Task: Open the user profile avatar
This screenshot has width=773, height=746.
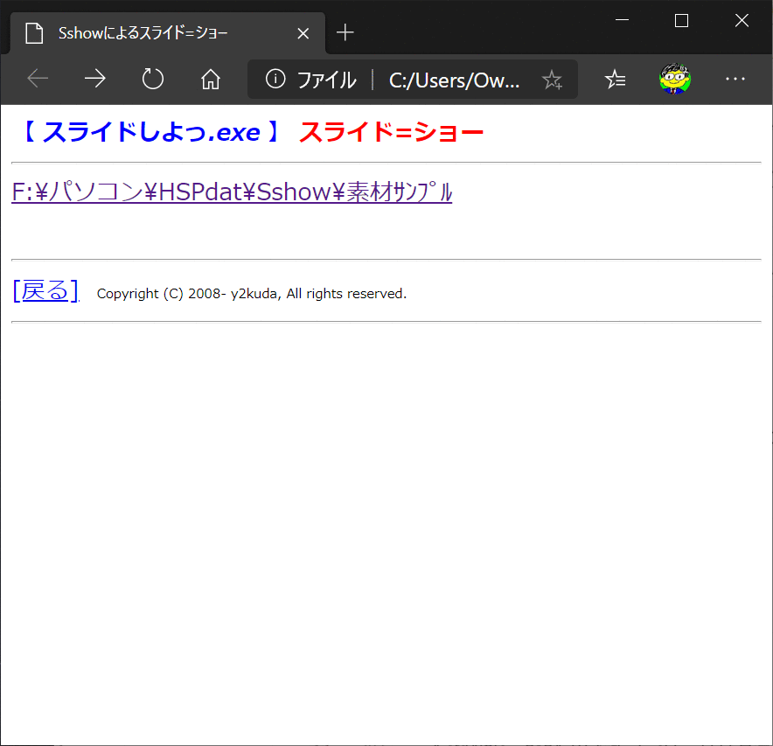Action: pyautogui.click(x=675, y=79)
